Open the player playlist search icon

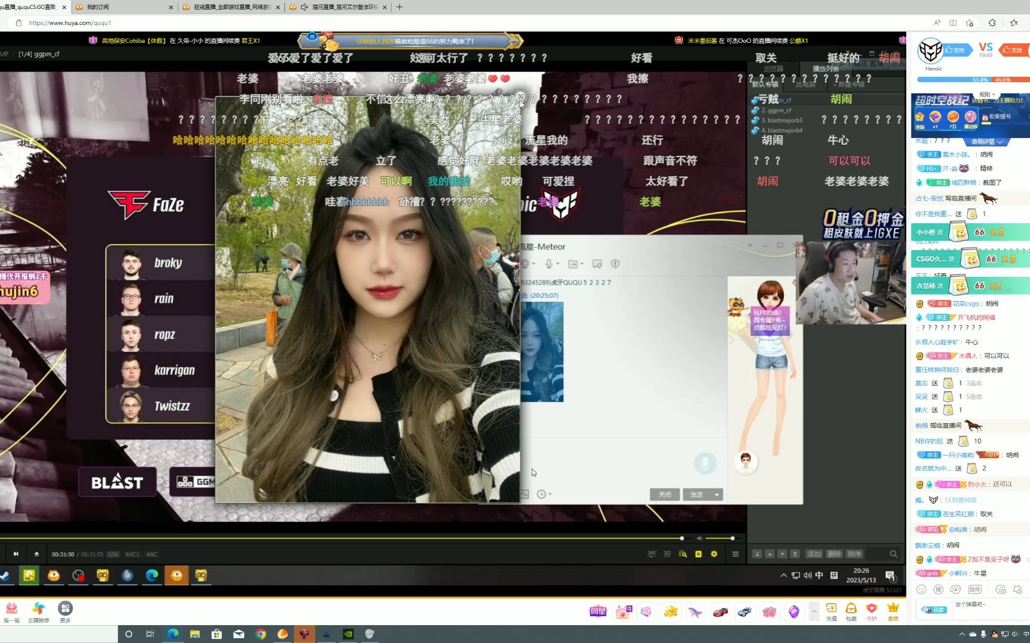pyautogui.click(x=682, y=554)
